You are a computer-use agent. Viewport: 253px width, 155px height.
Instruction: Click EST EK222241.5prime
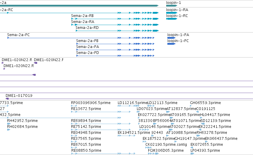coord(200,130)
